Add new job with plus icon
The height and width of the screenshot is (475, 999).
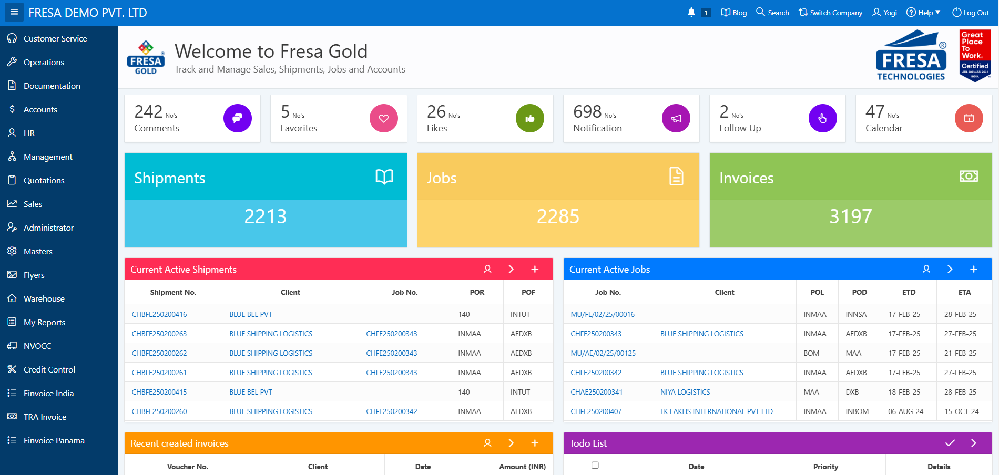tap(974, 269)
